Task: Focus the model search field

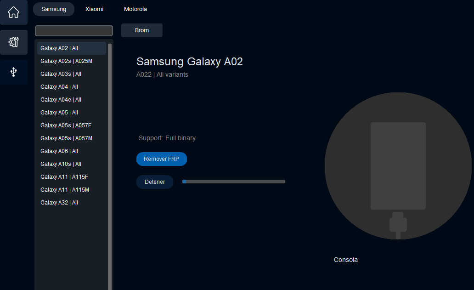Action: coord(74,30)
